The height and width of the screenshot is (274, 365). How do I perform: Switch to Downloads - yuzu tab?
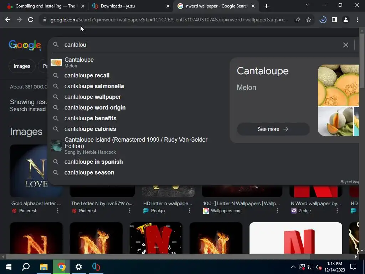130,6
